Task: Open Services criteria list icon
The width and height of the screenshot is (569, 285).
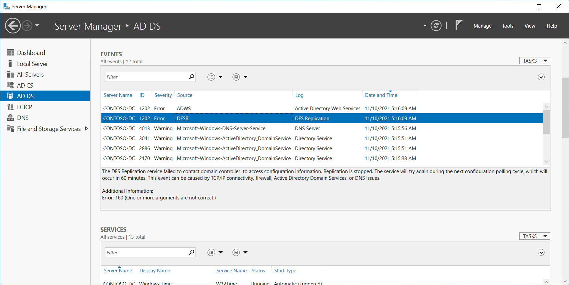Action: click(211, 252)
